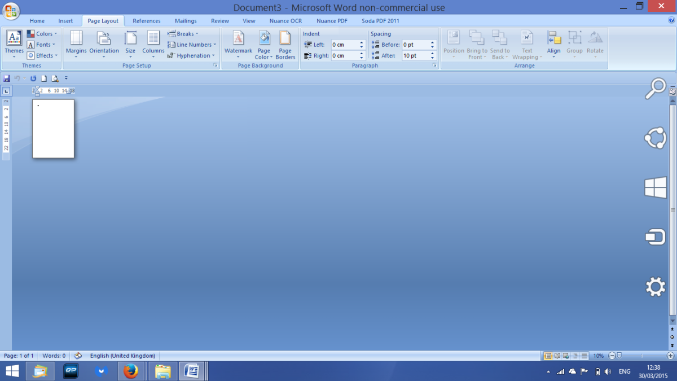
Task: Select Print Layout view
Action: pyautogui.click(x=547, y=356)
